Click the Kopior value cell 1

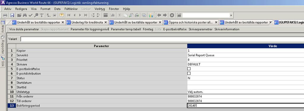click(x=246, y=51)
